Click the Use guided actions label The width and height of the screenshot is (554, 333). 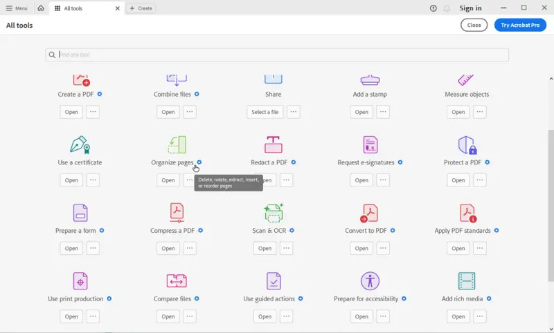tap(269, 298)
